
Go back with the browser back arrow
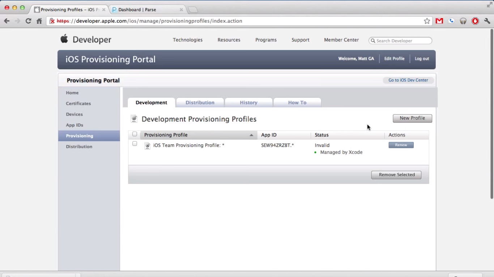pos(7,21)
